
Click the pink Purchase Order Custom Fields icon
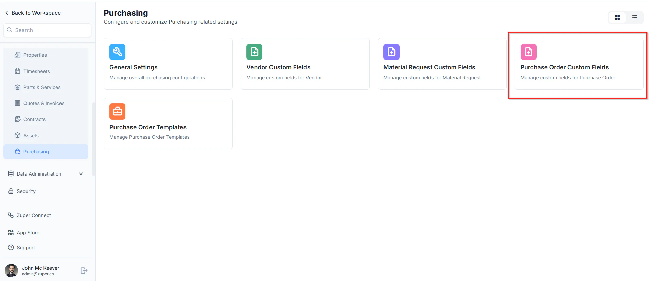click(x=528, y=52)
